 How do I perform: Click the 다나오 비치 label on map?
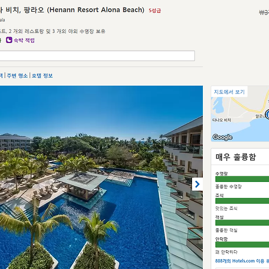click(x=222, y=120)
